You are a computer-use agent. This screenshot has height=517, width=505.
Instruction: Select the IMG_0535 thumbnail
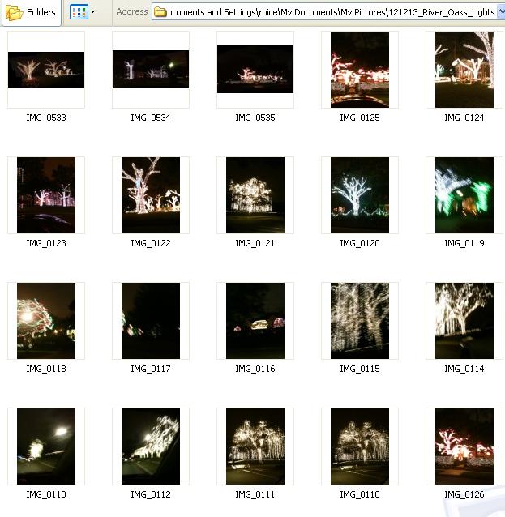click(x=255, y=70)
